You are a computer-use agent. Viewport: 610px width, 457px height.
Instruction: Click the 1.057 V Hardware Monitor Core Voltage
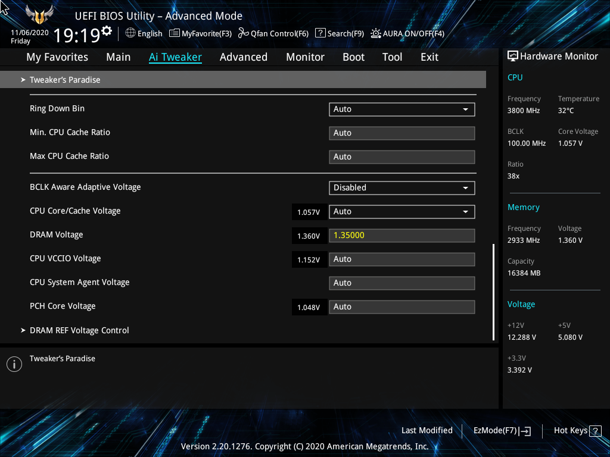point(570,143)
